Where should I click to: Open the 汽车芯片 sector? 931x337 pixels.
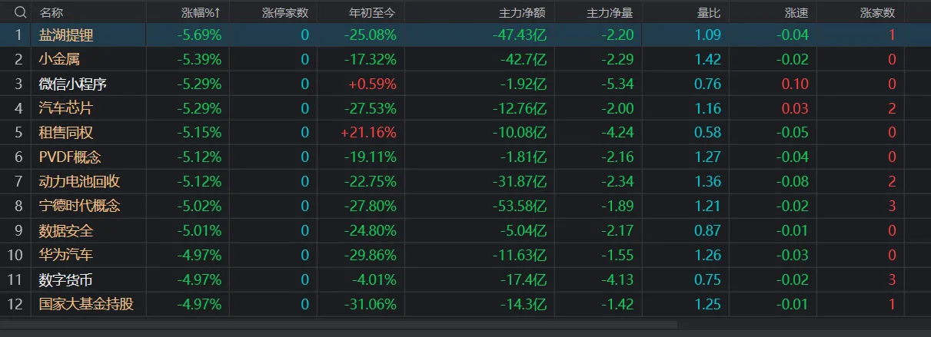[x=66, y=108]
